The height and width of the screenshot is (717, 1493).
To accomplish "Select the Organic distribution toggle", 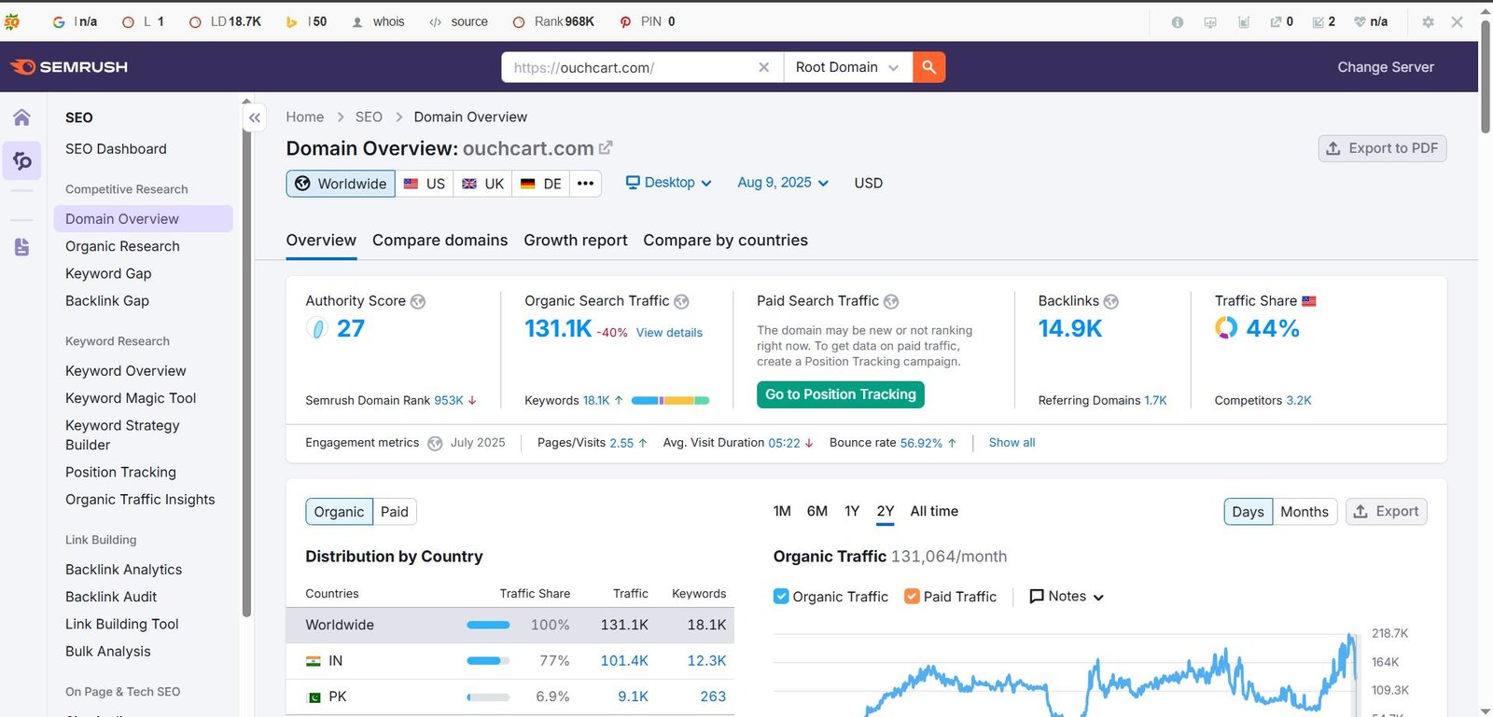I will (x=339, y=512).
